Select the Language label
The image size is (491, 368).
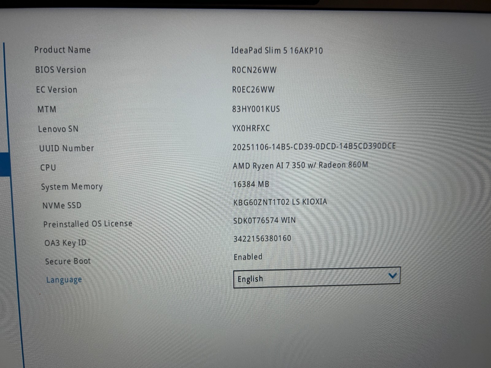point(64,280)
